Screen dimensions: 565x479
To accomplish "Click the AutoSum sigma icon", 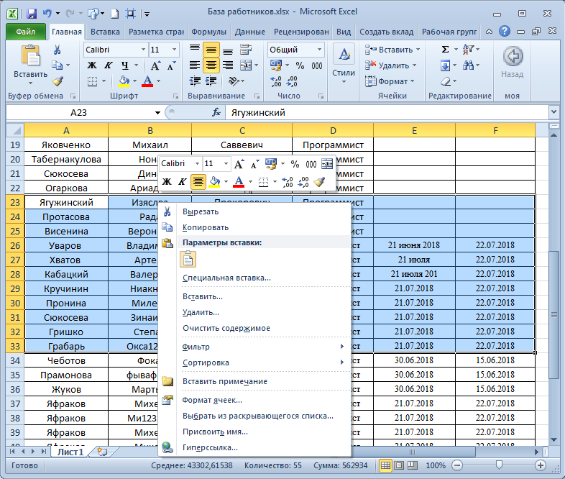I will coord(445,50).
